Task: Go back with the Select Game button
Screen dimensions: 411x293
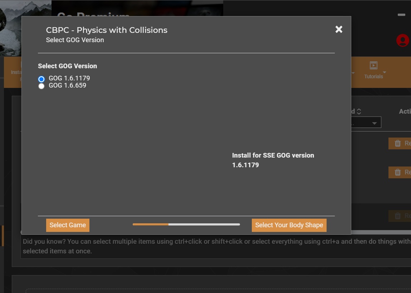Action: pyautogui.click(x=68, y=225)
